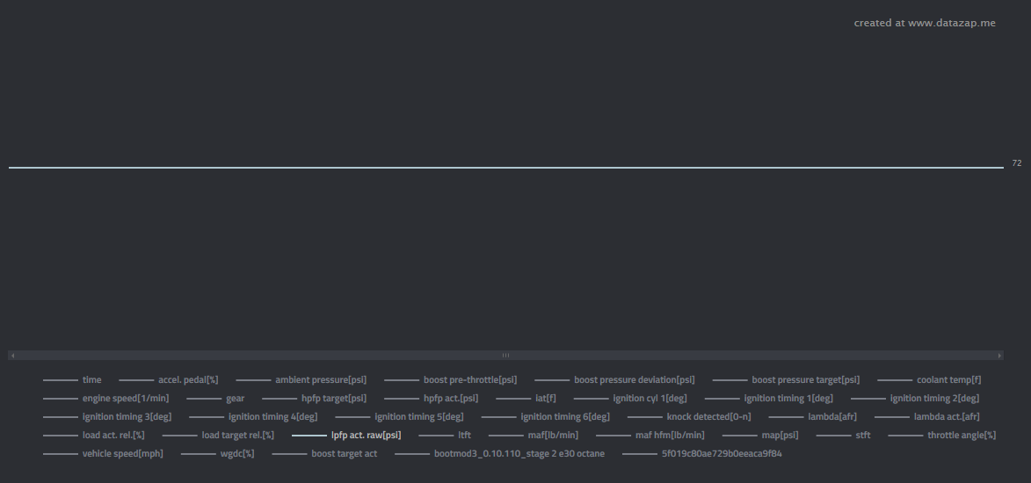Click the scrollbar left arrow
Image resolution: width=1031 pixels, height=483 pixels.
[11, 356]
